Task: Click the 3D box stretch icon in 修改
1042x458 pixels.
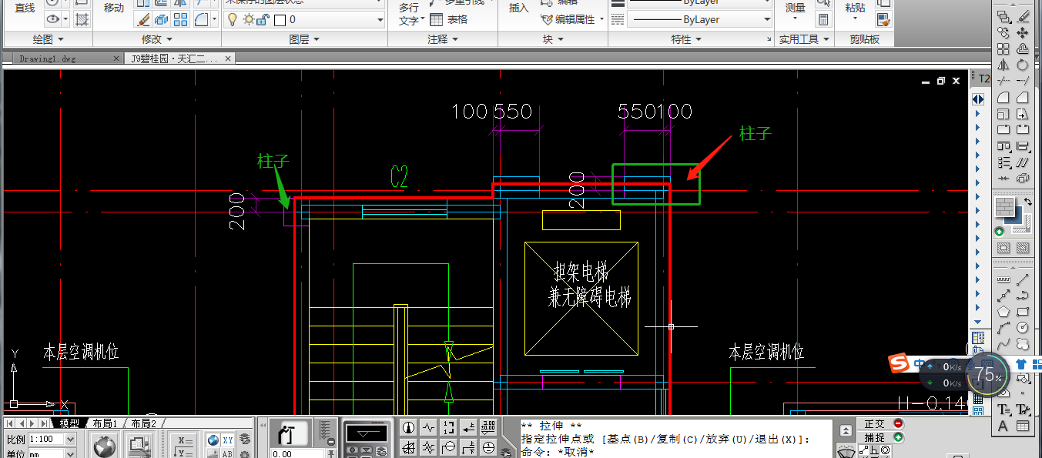Action: click(x=162, y=20)
